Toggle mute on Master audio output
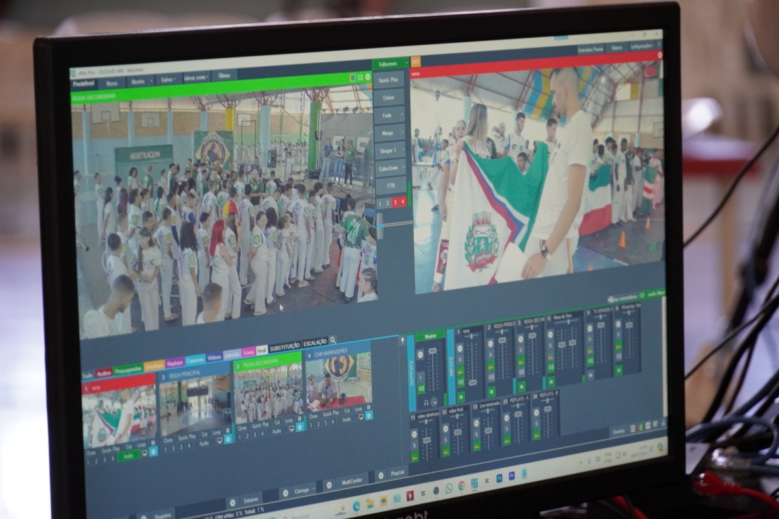Image resolution: width=779 pixels, height=519 pixels. click(421, 389)
